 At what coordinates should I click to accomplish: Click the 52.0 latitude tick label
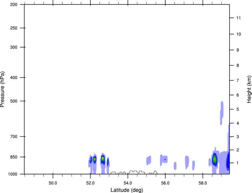click(x=90, y=183)
